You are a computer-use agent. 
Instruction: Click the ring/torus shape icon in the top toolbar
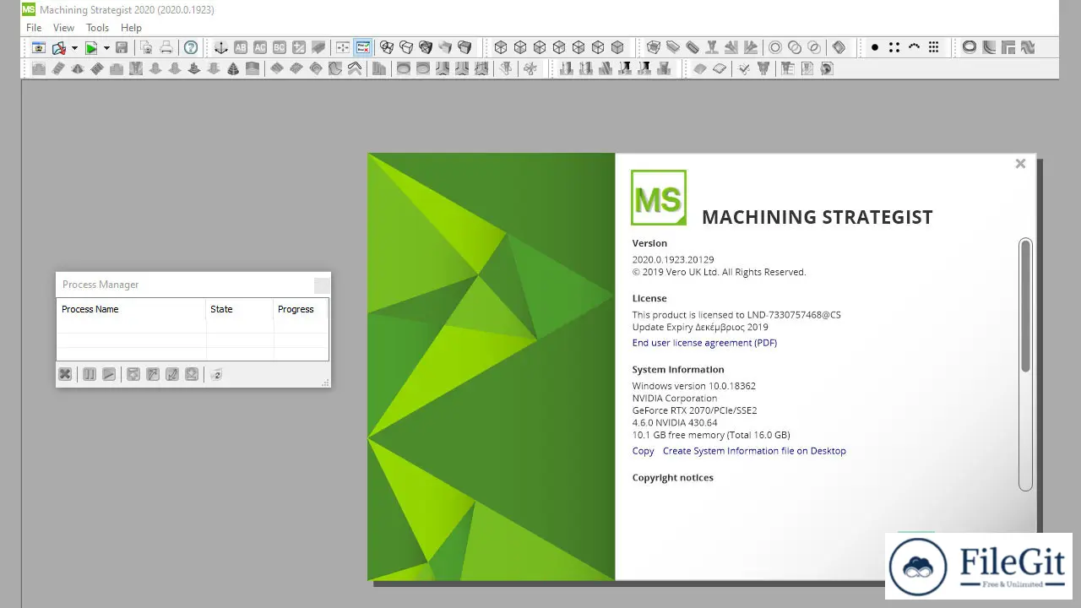[x=970, y=48]
